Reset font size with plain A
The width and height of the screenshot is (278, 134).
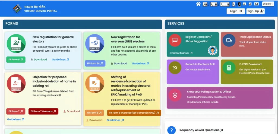(250, 4)
